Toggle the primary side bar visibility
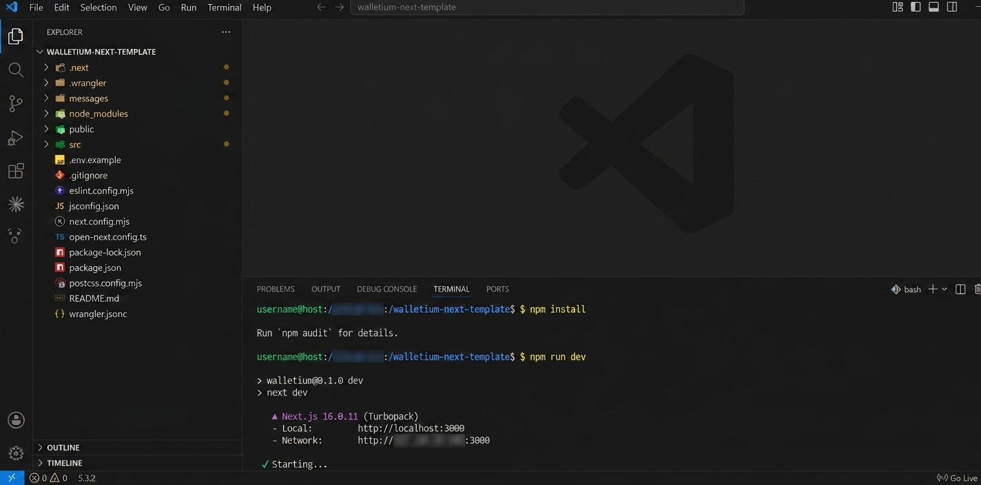This screenshot has width=981, height=485. (x=916, y=8)
